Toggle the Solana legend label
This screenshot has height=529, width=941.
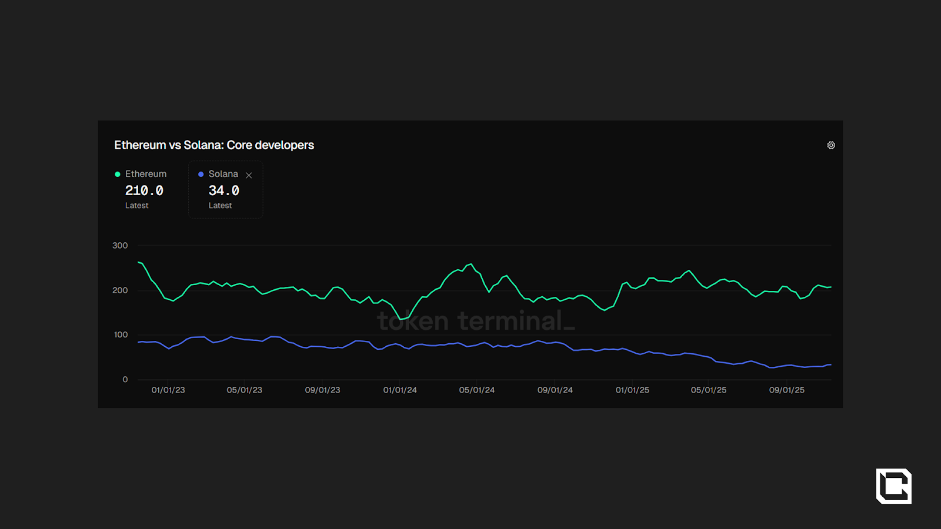pyautogui.click(x=223, y=174)
